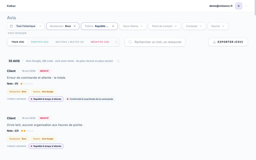The height and width of the screenshot is (160, 256).
Task: Click review text 'Erreur de commande et attente'
Action: 37,78
